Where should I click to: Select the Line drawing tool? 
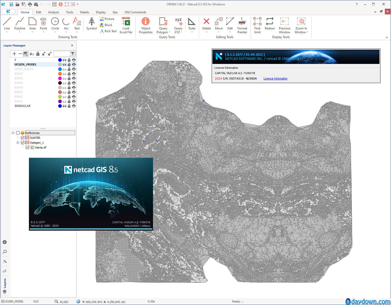(7, 24)
